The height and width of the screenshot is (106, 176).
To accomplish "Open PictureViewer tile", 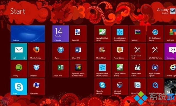I will [x=137, y=87].
